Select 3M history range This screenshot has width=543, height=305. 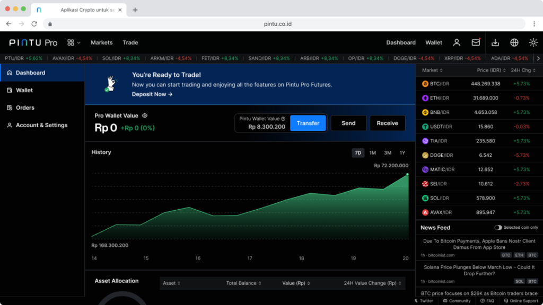pos(388,153)
